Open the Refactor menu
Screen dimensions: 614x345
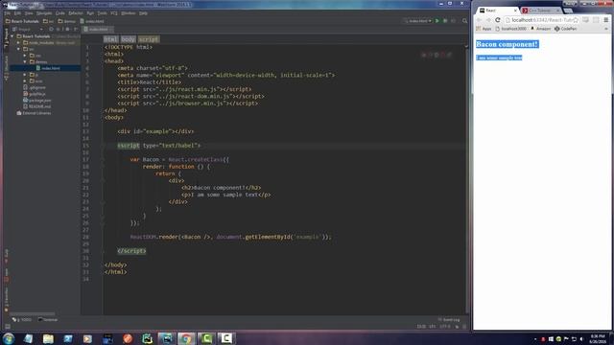tap(76, 13)
